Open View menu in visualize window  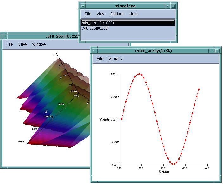click(x=101, y=14)
